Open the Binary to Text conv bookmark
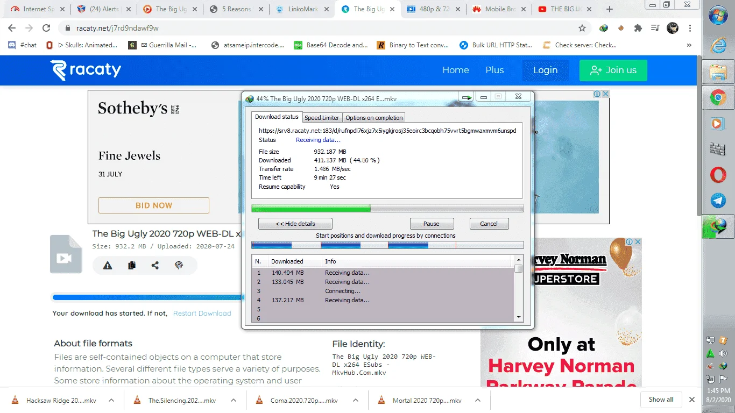Screen dimensions: 735x413 (413, 45)
